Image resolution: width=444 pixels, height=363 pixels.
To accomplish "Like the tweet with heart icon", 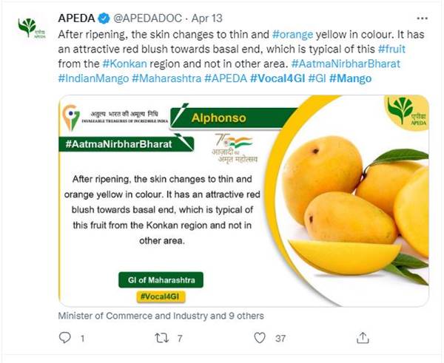I will pyautogui.click(x=259, y=338).
